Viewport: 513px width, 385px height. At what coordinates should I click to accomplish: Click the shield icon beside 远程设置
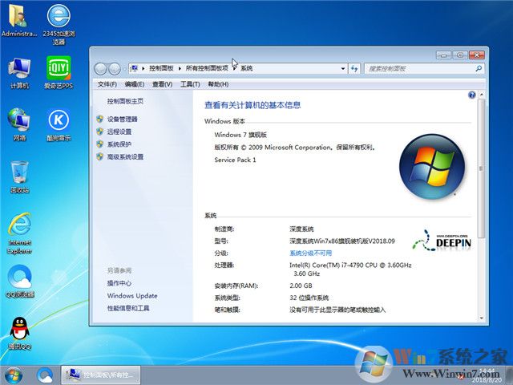pos(100,132)
